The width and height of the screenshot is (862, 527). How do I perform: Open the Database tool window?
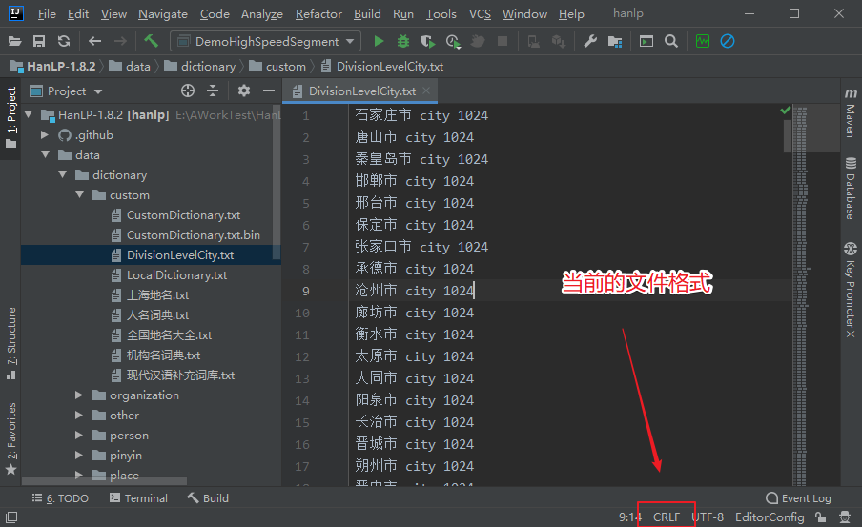(x=851, y=189)
